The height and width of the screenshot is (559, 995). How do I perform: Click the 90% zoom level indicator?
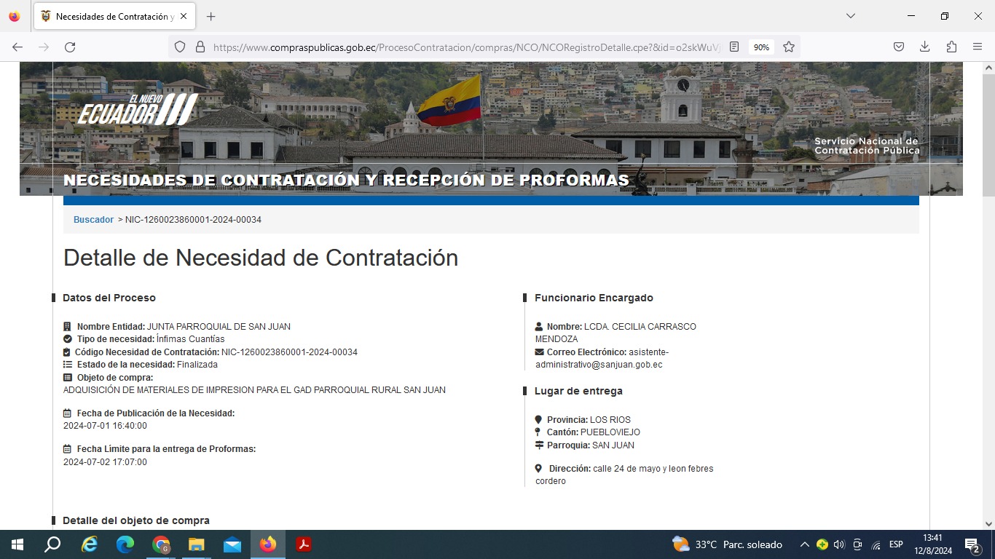[761, 47]
